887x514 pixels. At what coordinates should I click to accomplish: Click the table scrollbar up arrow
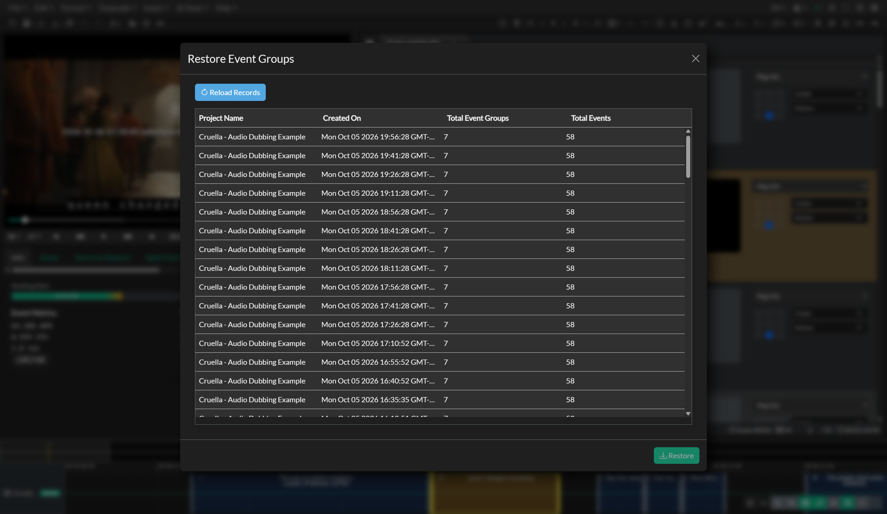688,131
